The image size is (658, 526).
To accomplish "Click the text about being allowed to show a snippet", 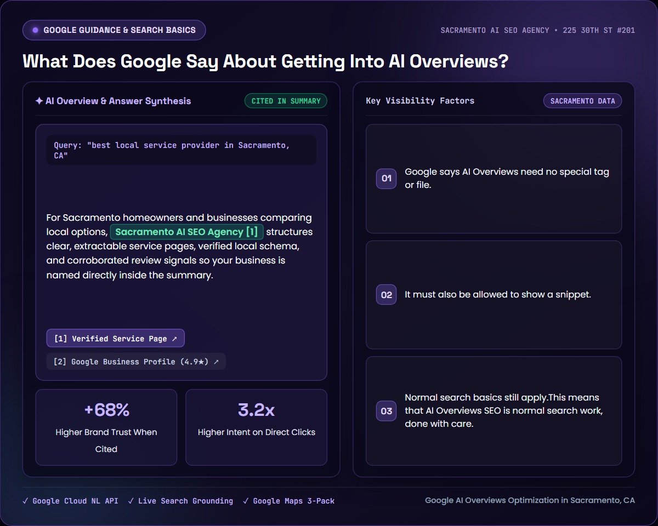I will click(498, 295).
